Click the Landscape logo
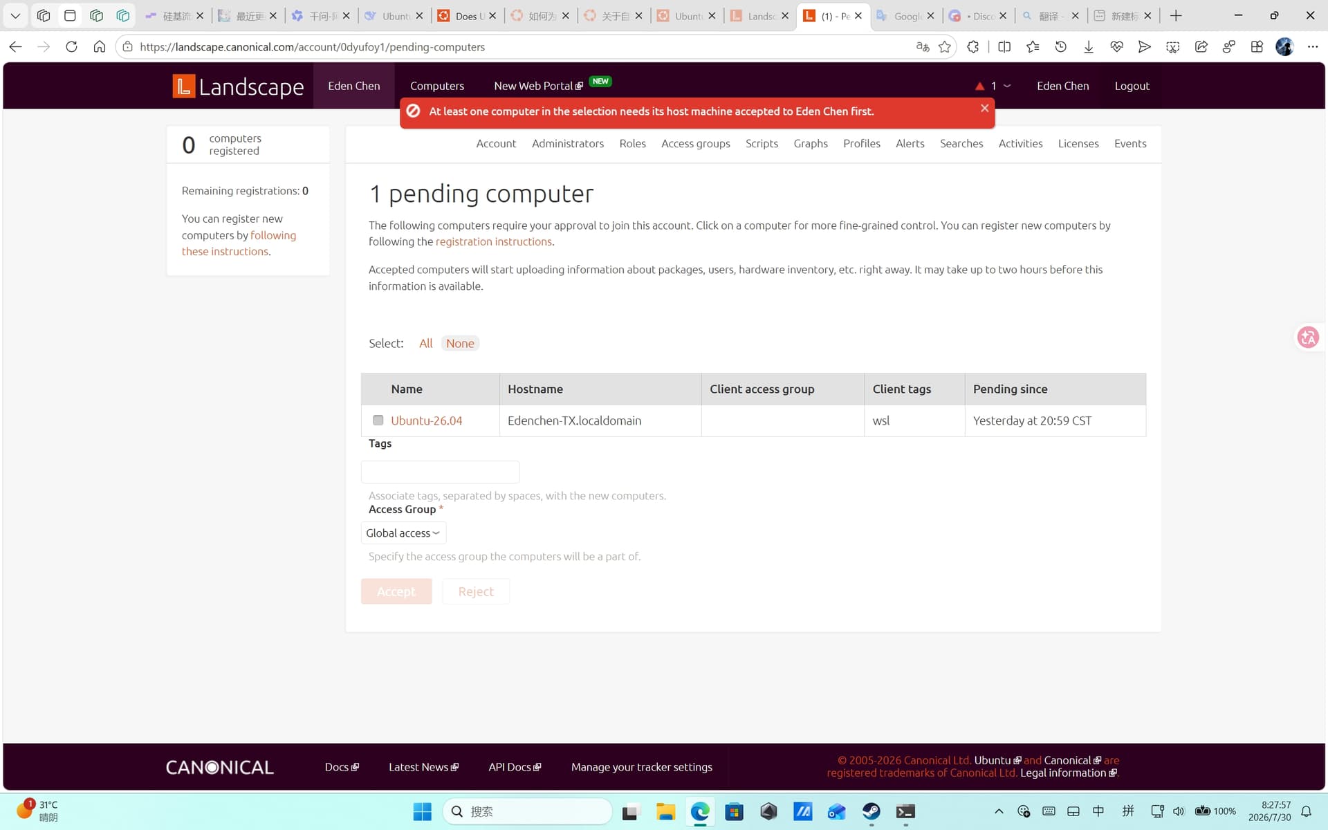 coord(238,86)
